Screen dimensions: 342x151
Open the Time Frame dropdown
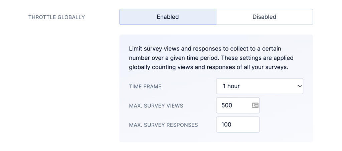[260, 86]
